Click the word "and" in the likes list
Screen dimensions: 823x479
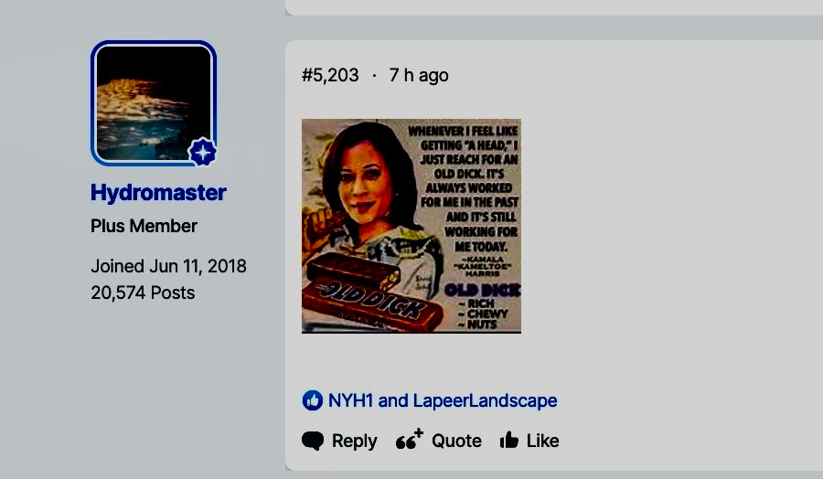click(x=392, y=400)
